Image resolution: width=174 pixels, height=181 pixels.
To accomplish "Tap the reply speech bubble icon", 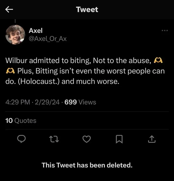I will 21,139.
